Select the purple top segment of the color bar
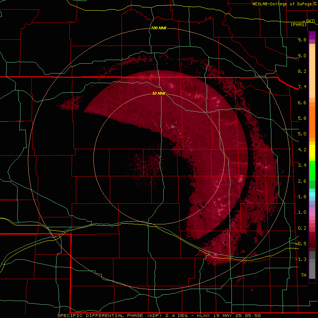Viewport: 318px width, 318px height. [312, 35]
